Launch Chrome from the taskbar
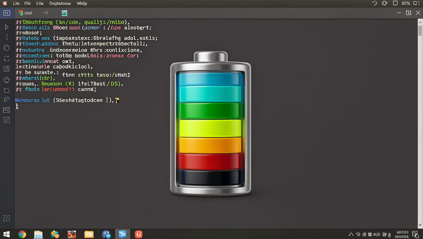This screenshot has width=423, height=239. (22, 234)
